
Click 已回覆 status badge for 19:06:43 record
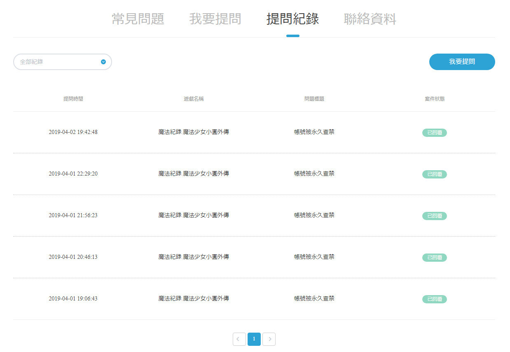[x=434, y=299]
